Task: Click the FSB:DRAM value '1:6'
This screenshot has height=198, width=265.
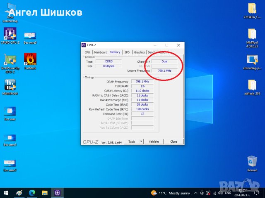Action: (142, 86)
